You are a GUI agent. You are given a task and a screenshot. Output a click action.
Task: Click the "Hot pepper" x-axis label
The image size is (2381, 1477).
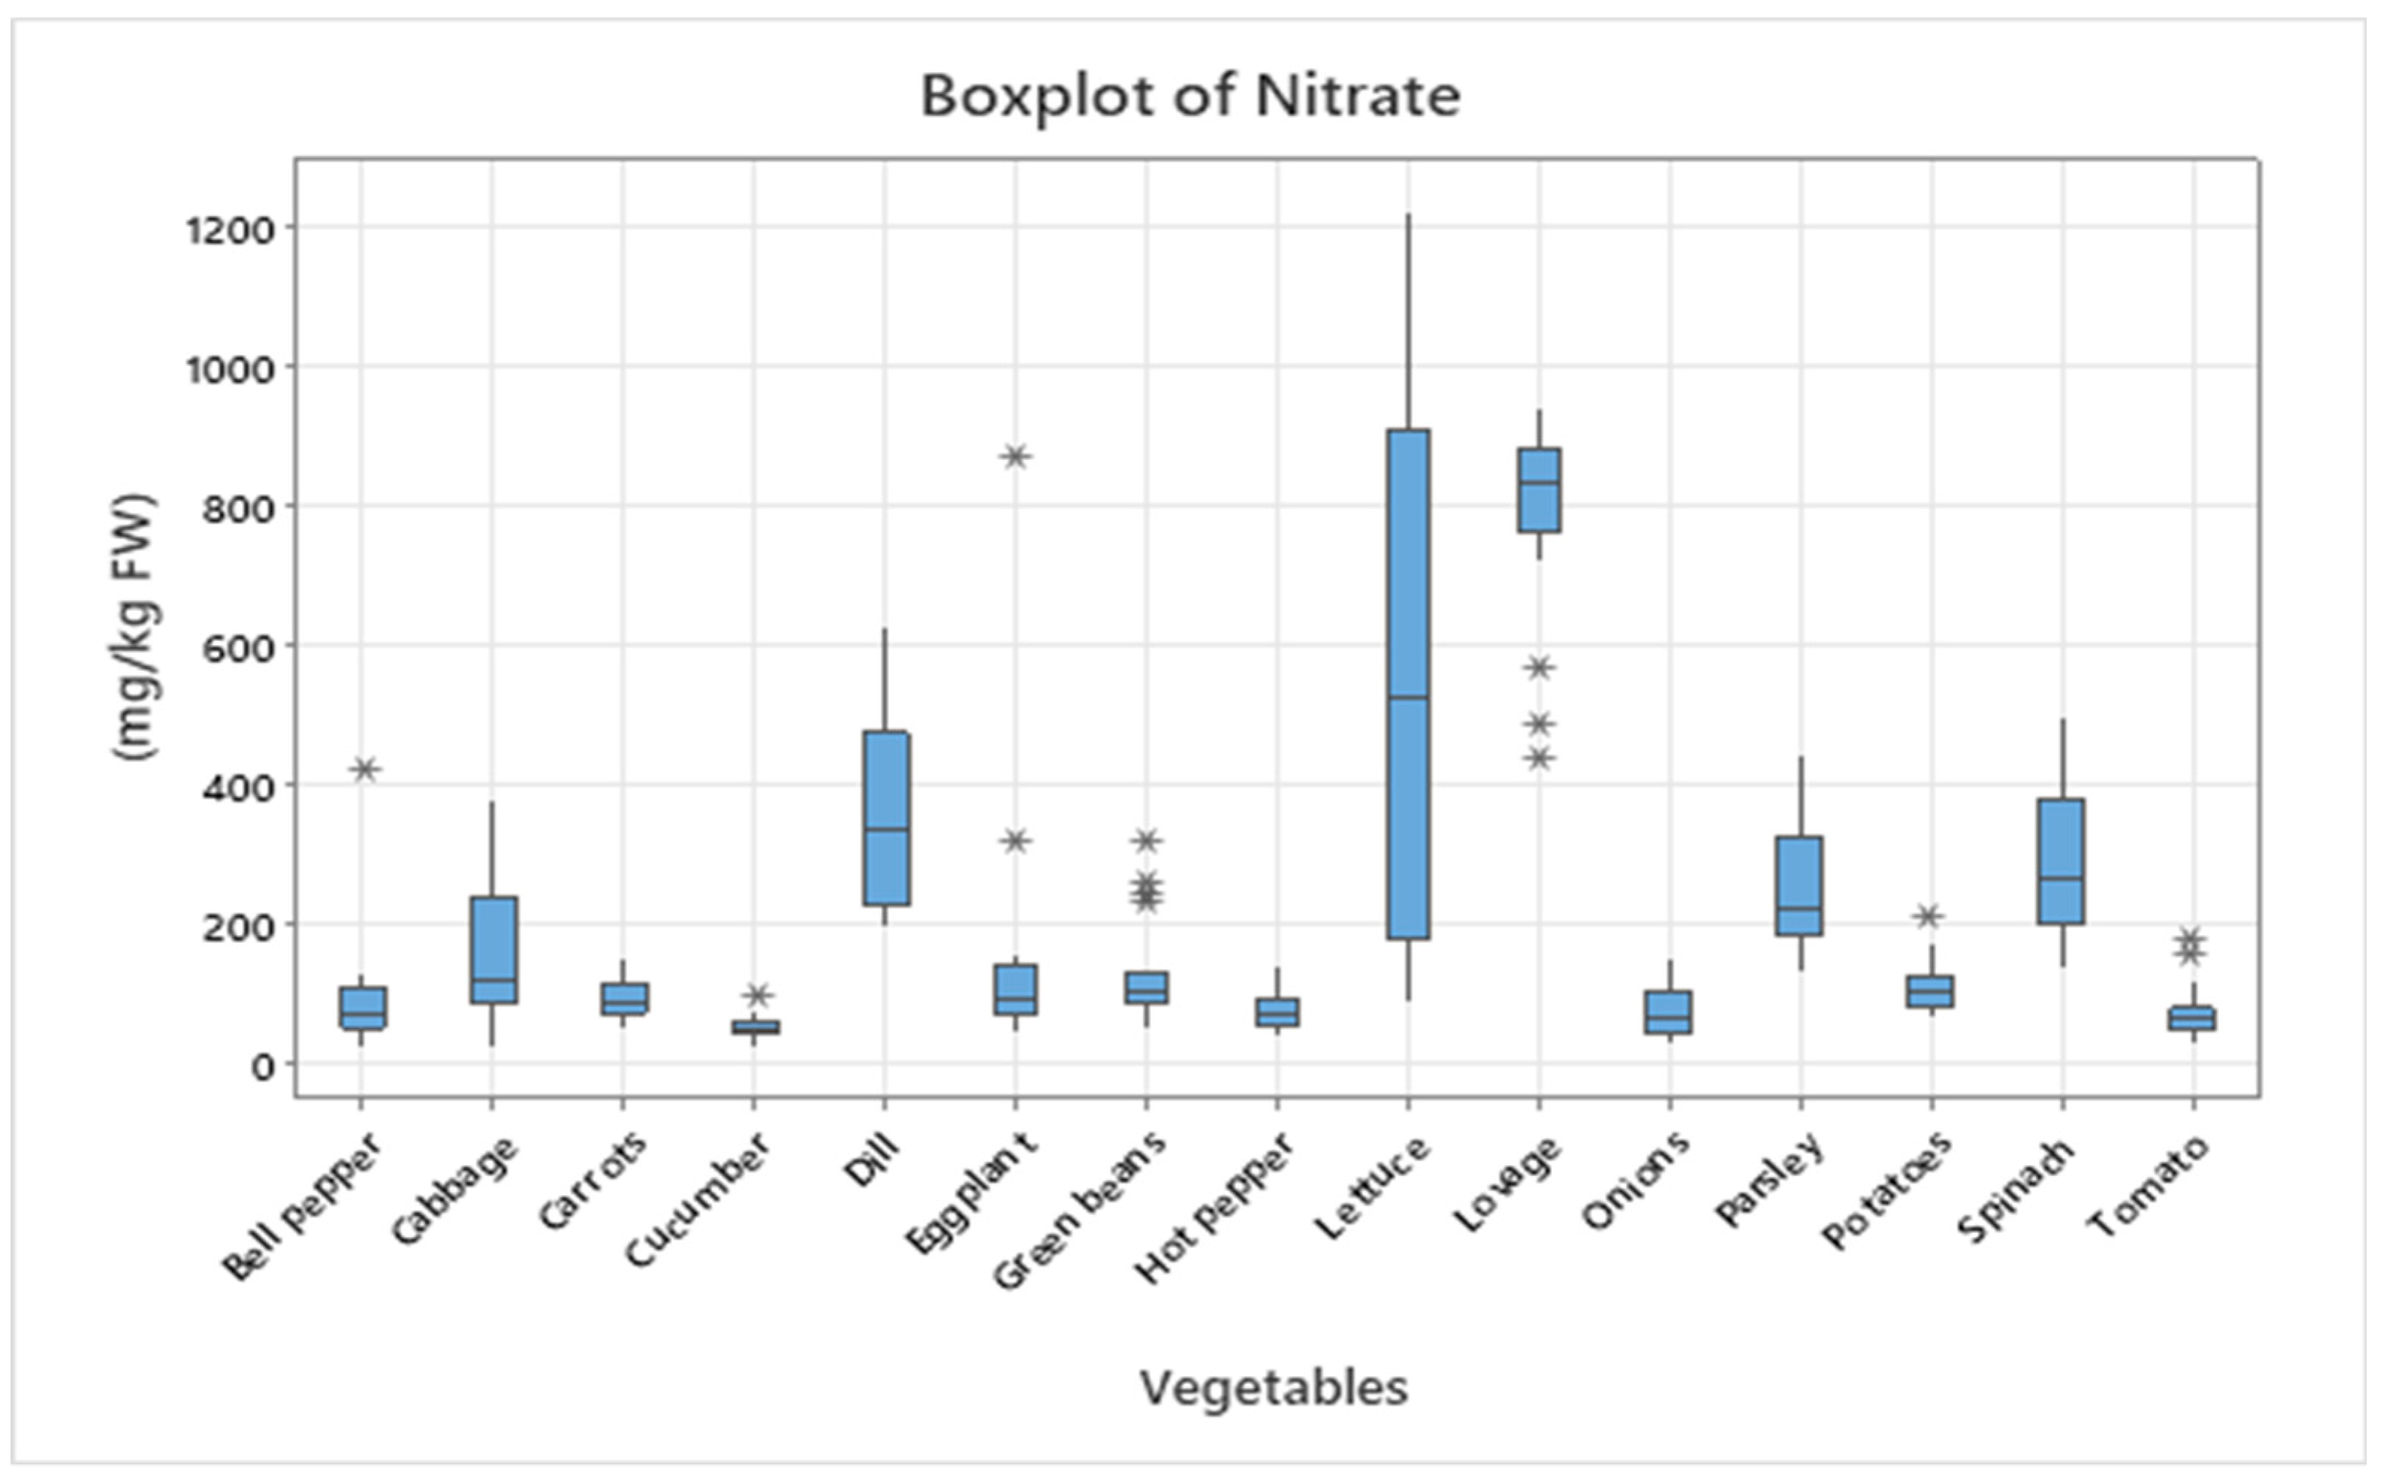point(1214,1207)
